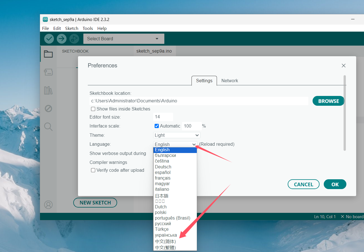Viewport: 364px width, 252px height.
Task: Open the Select Board dropdown
Action: [x=124, y=39]
